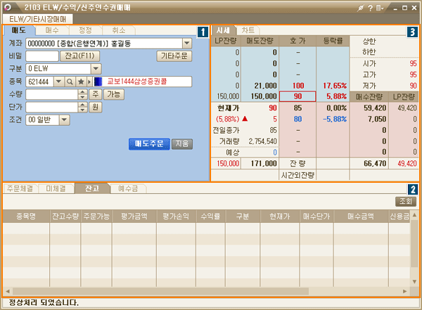Expand the stock code 621444 dropdown

point(59,82)
